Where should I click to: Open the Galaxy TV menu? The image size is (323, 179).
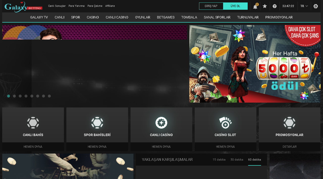coord(39,17)
